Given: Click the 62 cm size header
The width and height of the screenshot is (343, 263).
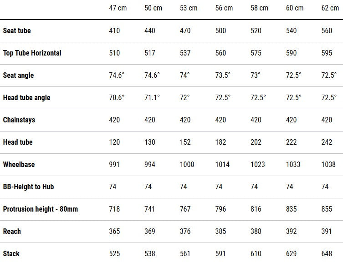Looking at the screenshot, I should (x=330, y=8).
